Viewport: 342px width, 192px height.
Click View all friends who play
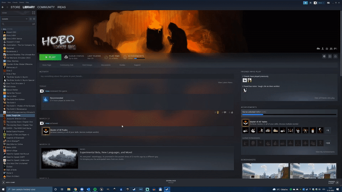(324, 98)
